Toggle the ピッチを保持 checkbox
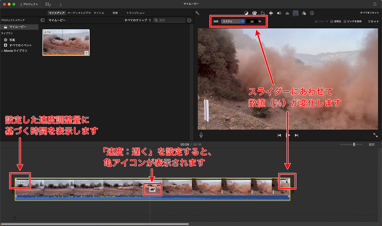Screen dimensions: 382x226 tap(345, 21)
